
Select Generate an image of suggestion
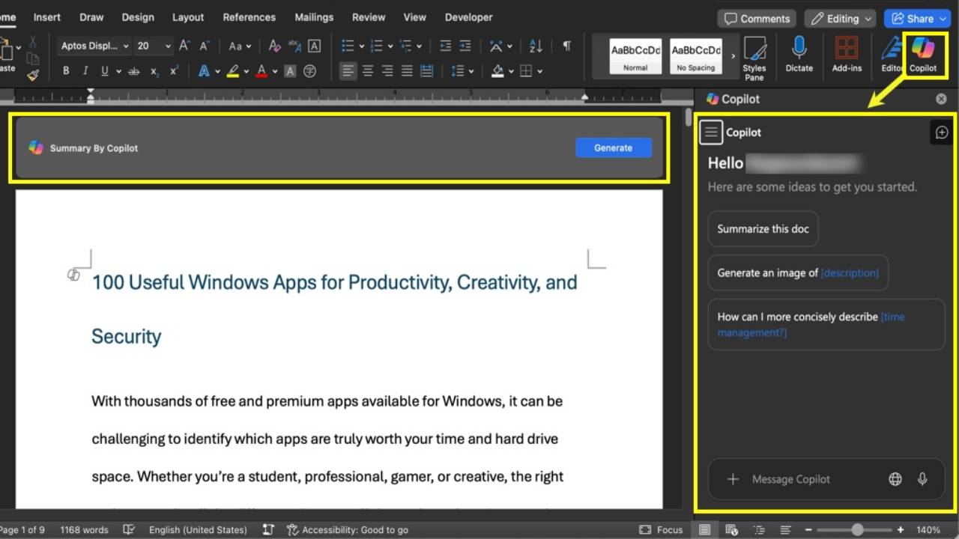[x=798, y=272]
